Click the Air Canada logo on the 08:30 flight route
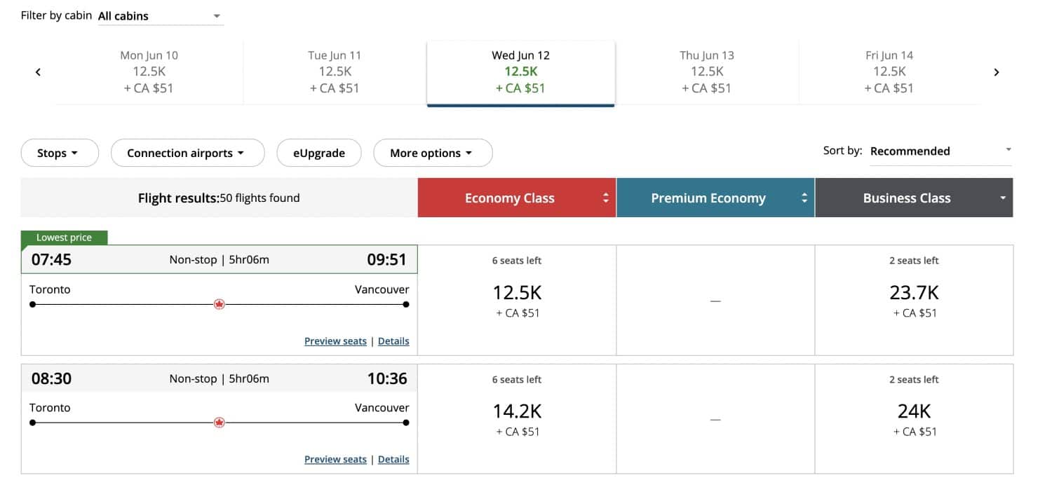Image resolution: width=1052 pixels, height=480 pixels. click(220, 423)
